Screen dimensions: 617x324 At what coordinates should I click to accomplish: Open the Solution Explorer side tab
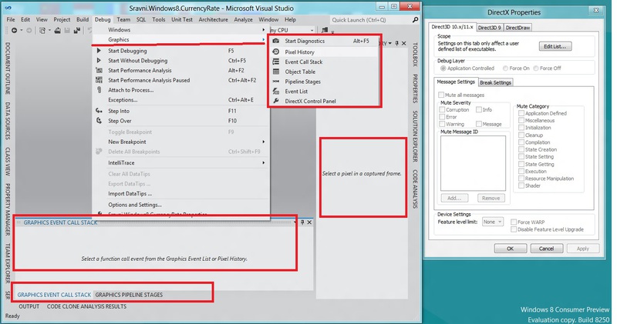click(x=415, y=136)
